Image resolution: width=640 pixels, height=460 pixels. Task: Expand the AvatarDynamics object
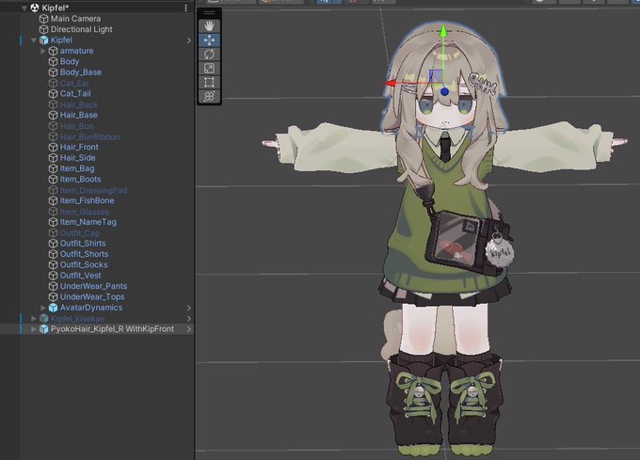coord(43,308)
